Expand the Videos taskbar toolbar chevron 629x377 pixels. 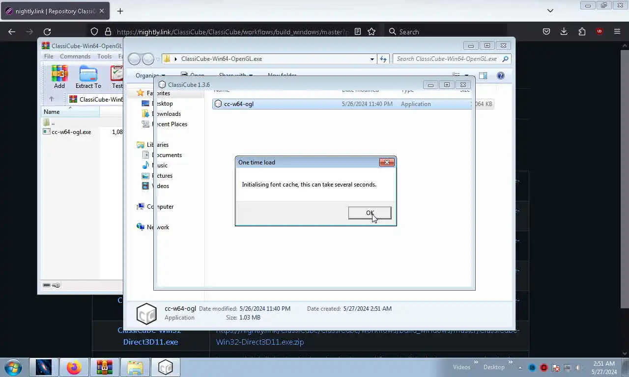click(x=476, y=363)
